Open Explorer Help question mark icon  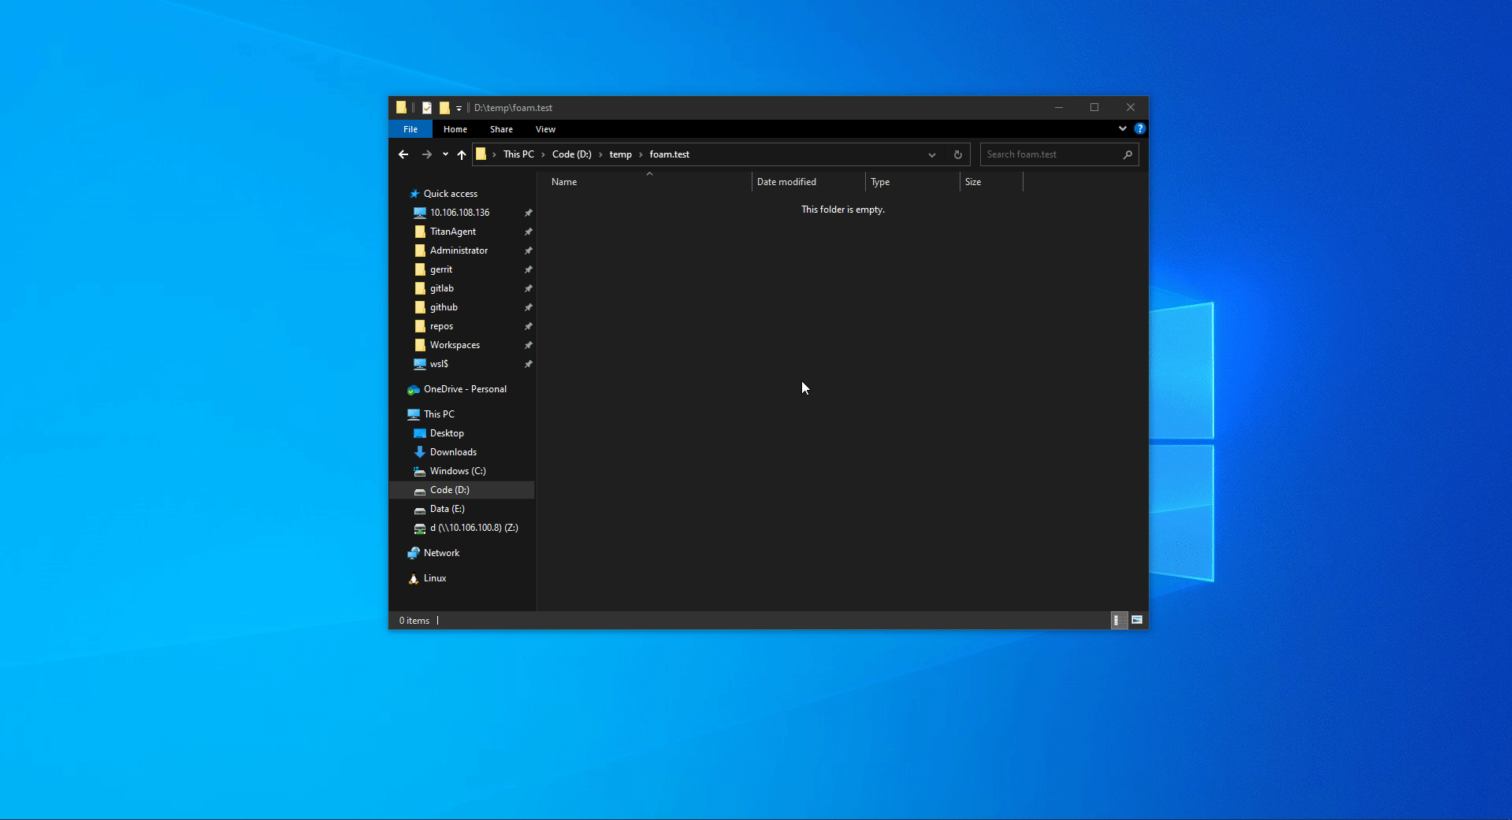[1139, 128]
